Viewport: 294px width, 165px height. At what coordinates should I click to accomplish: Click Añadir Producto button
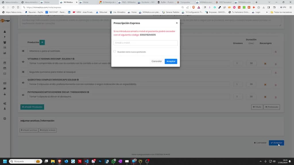(32, 107)
